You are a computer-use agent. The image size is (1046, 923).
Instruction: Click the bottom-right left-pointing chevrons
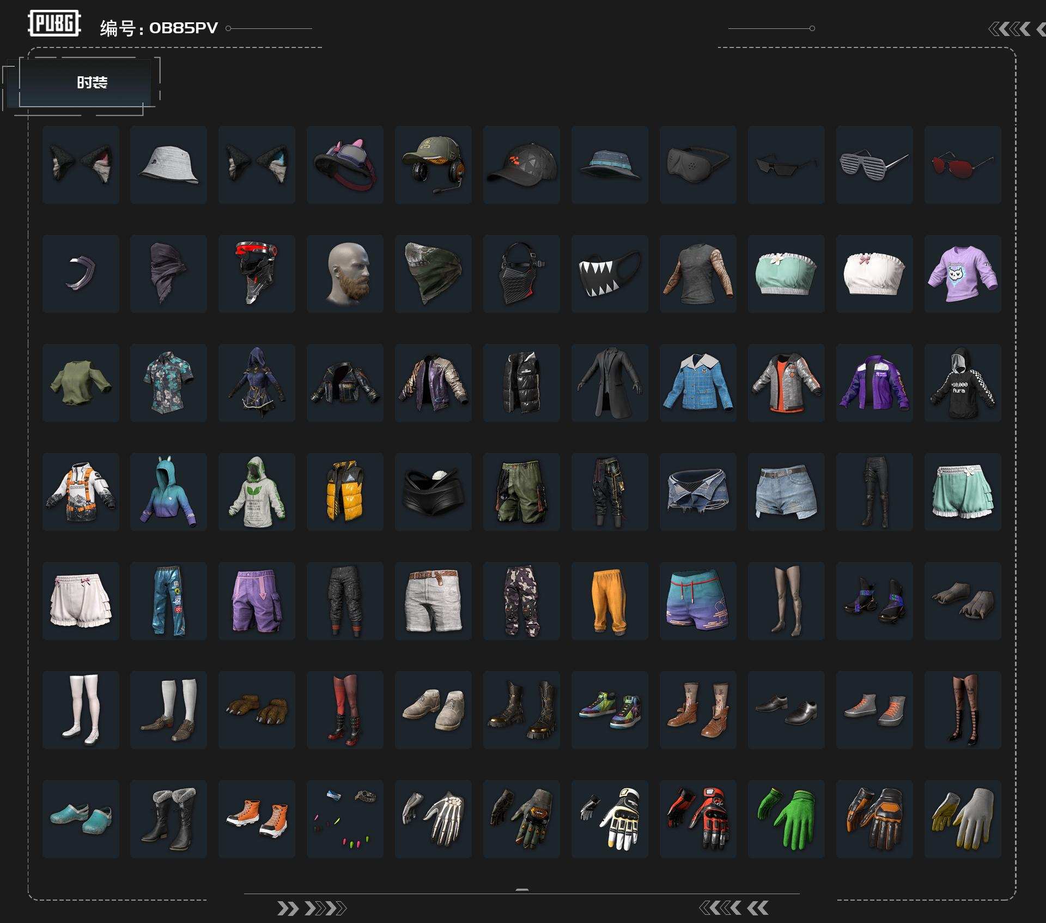click(733, 908)
